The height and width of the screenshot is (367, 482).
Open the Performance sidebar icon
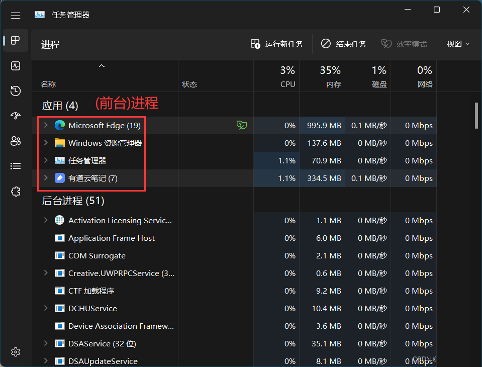(16, 66)
